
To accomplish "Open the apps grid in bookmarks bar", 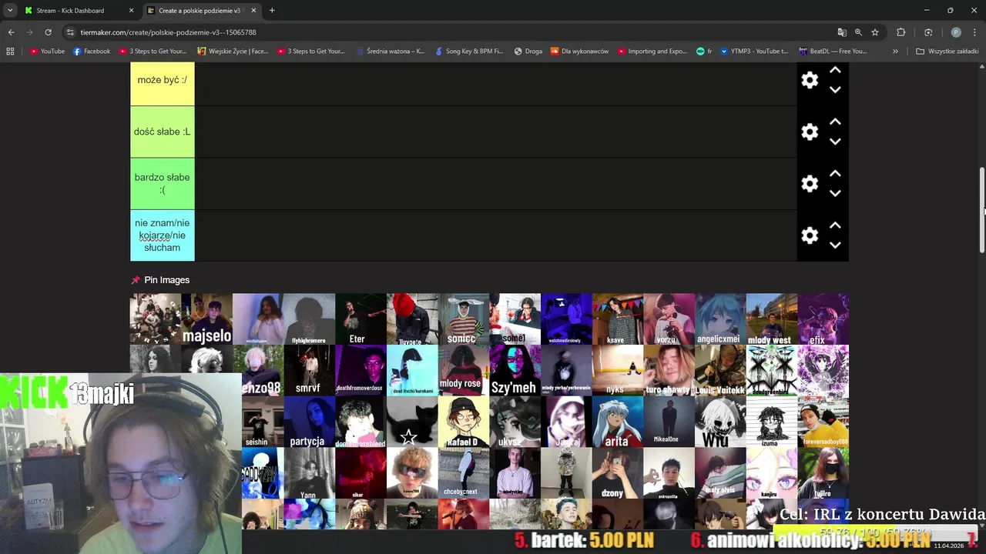I will tap(10, 52).
